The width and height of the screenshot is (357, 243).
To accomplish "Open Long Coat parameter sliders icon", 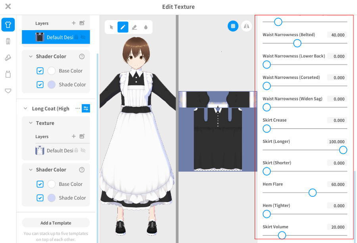I will point(86,108).
